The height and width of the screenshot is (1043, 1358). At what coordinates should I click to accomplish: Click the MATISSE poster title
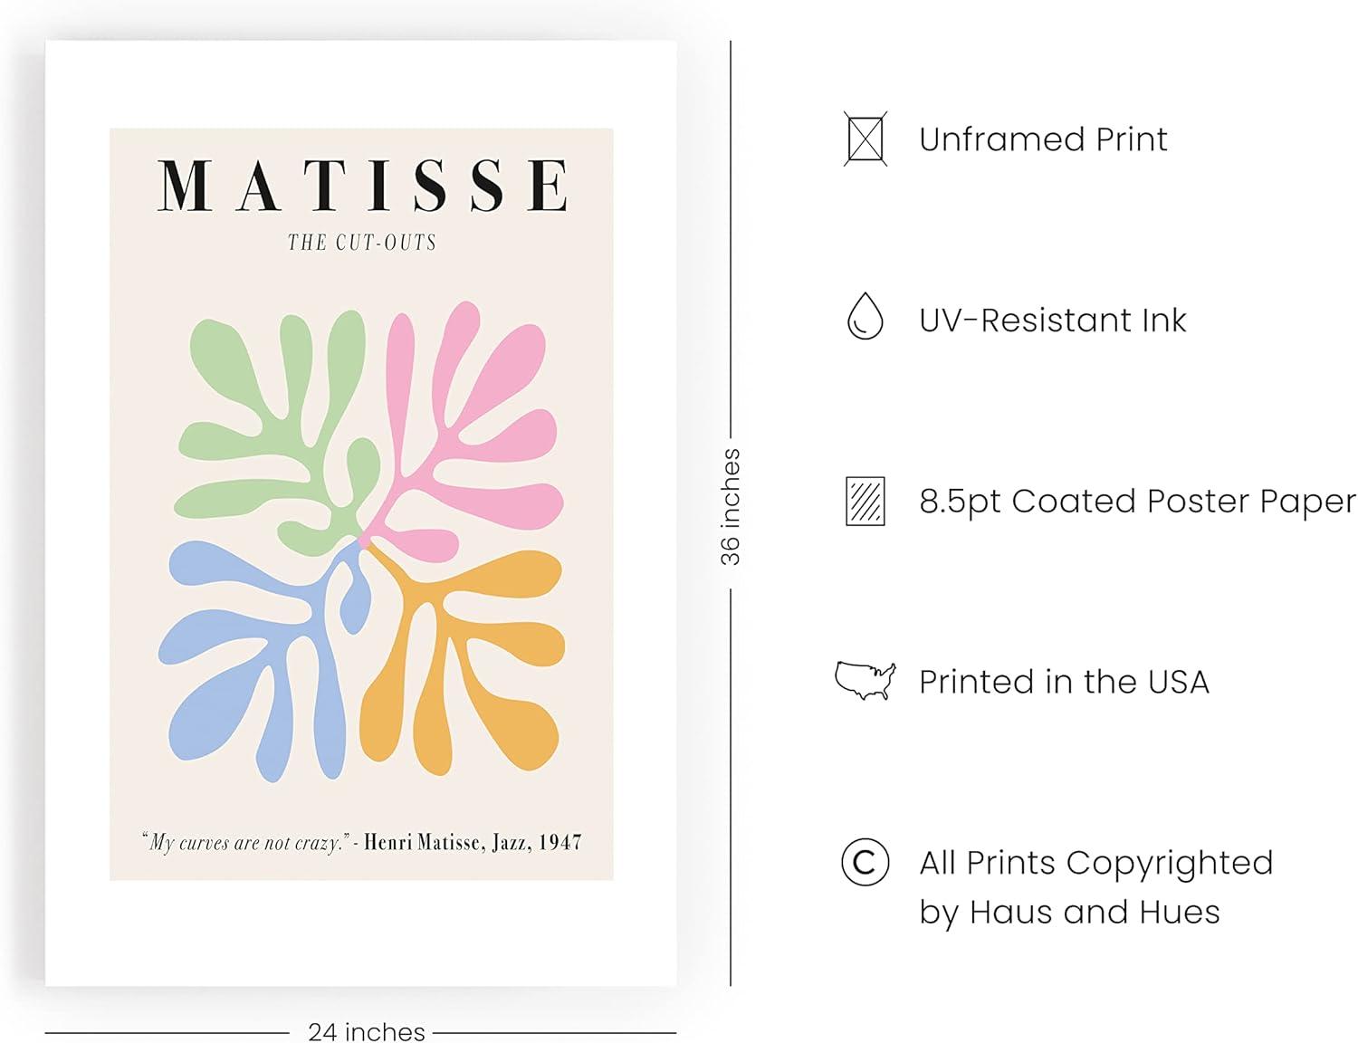[362, 187]
